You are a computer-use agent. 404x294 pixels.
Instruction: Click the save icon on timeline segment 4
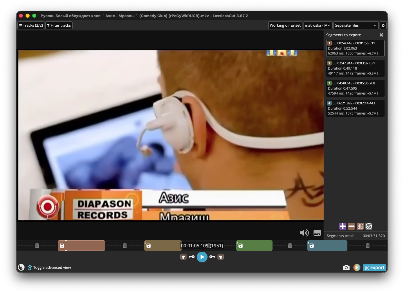point(312,246)
